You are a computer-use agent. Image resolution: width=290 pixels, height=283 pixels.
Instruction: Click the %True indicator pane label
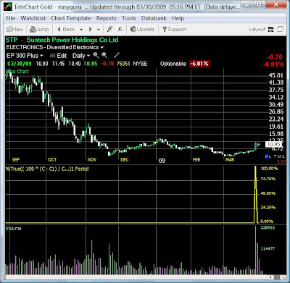coord(47,169)
